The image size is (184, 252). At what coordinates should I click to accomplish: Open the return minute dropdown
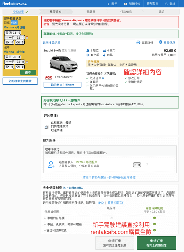click(20, 67)
